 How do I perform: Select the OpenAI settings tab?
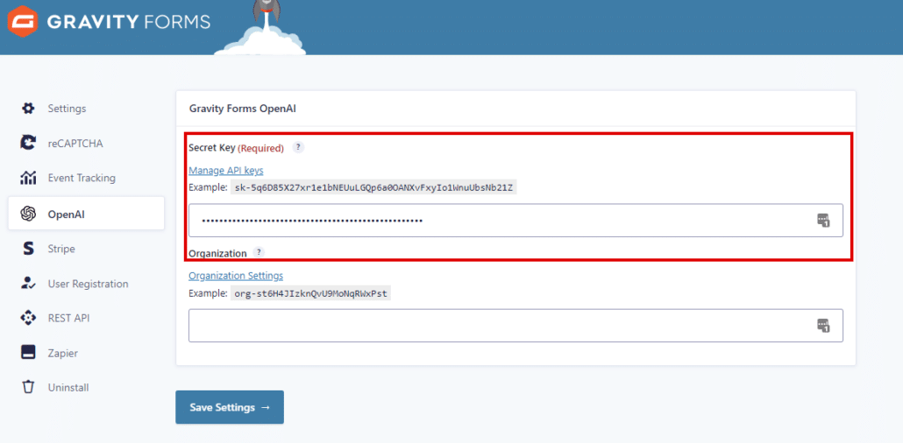87,214
